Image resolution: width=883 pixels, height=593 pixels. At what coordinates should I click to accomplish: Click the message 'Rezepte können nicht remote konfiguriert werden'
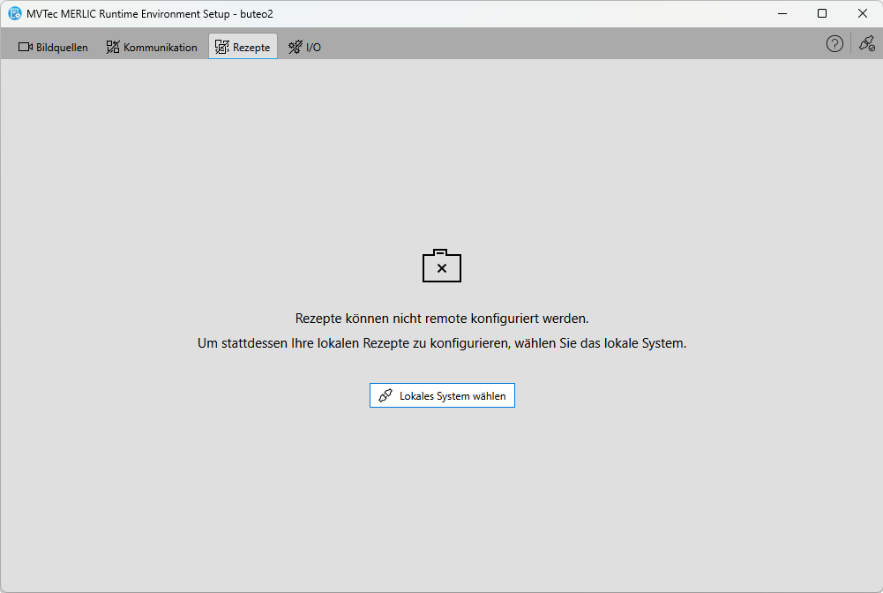pos(441,319)
